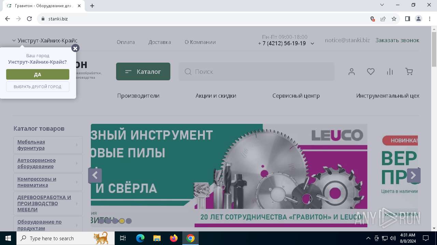437x245 pixels.
Task: Go back in the browser
Action: (8, 19)
